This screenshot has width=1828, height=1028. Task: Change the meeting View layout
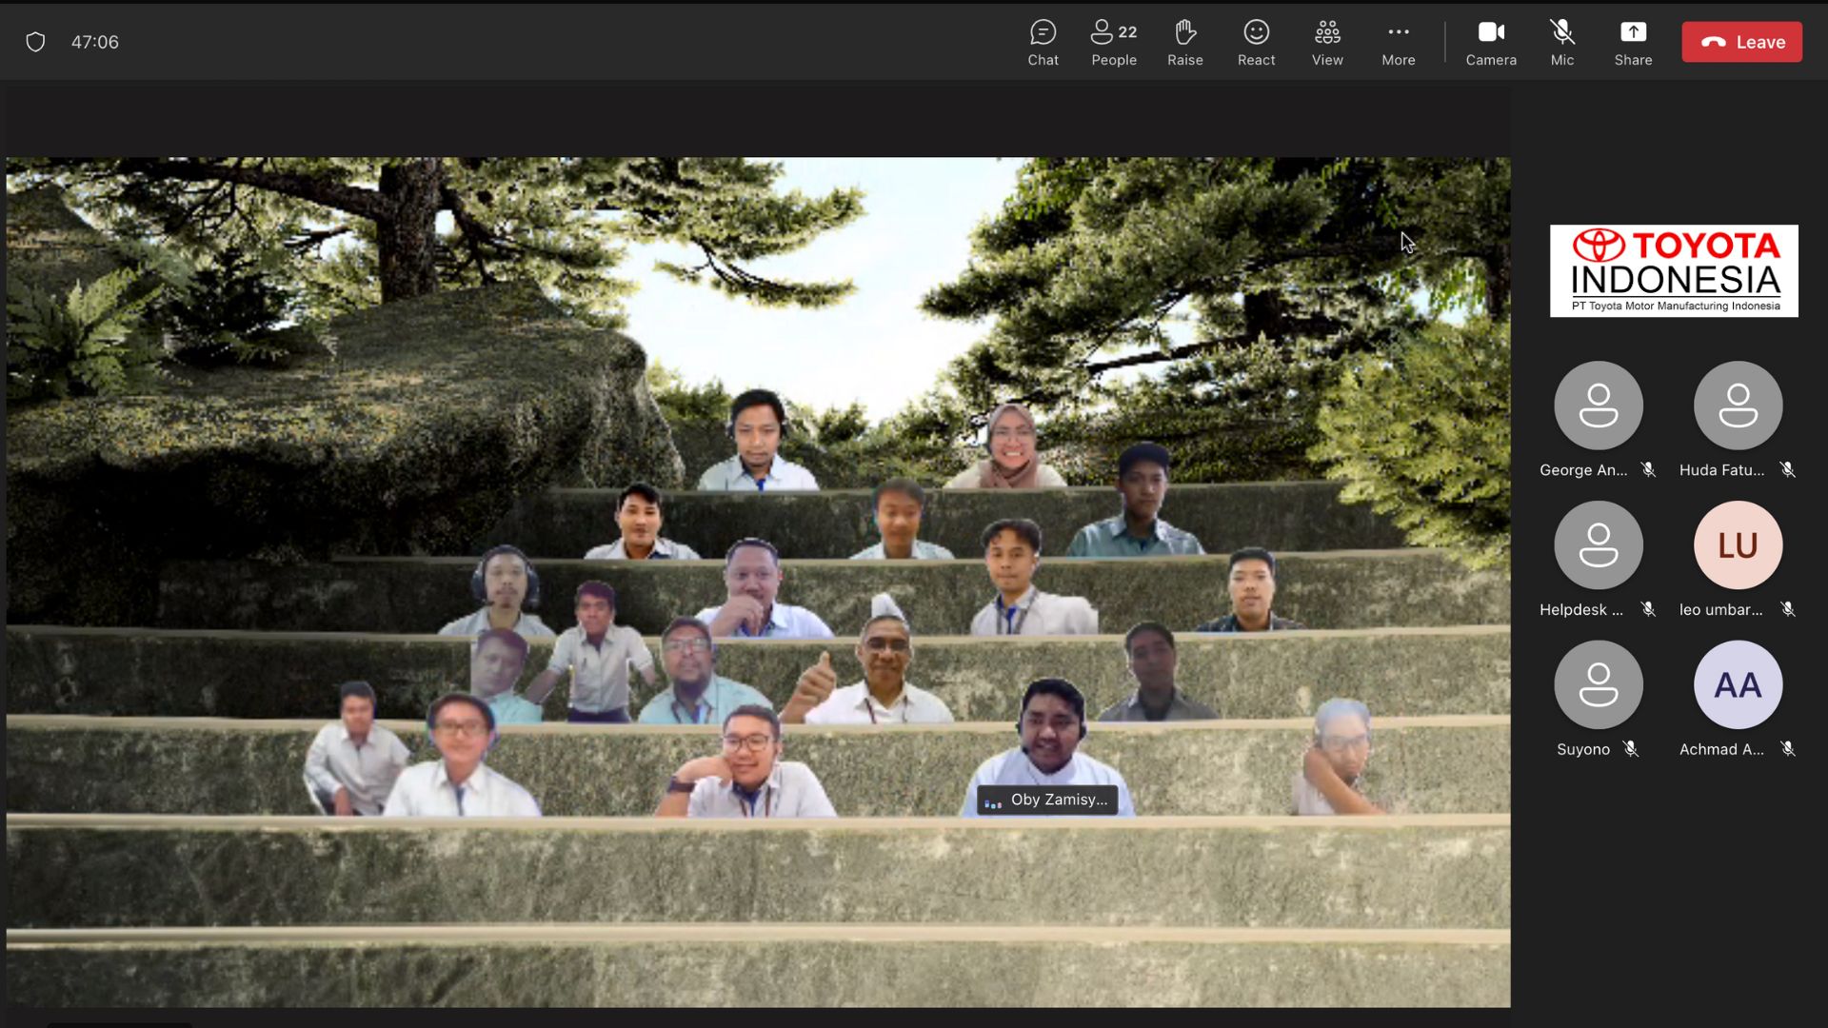pos(1327,43)
